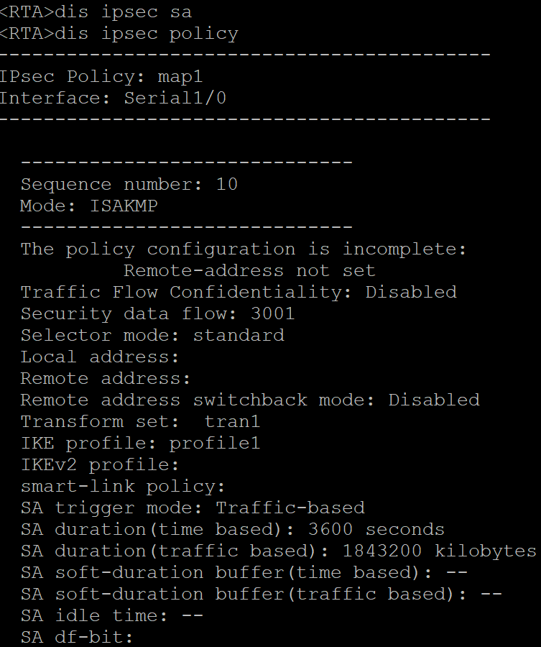
Task: Click the 'IKEv2 profile:' line
Action: click(x=99, y=465)
